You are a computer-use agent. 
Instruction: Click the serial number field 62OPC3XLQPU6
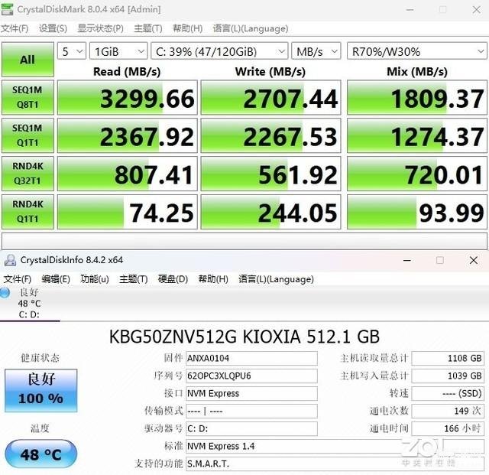click(251, 376)
